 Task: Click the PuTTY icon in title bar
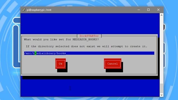[x=24, y=10]
